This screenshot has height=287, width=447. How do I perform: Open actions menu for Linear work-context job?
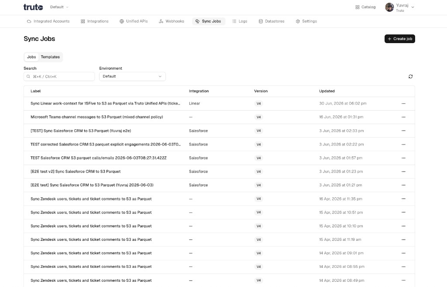pyautogui.click(x=403, y=104)
